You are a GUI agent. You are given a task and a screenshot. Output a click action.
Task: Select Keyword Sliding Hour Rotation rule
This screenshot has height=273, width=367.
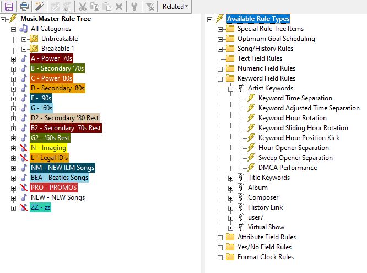click(x=303, y=128)
